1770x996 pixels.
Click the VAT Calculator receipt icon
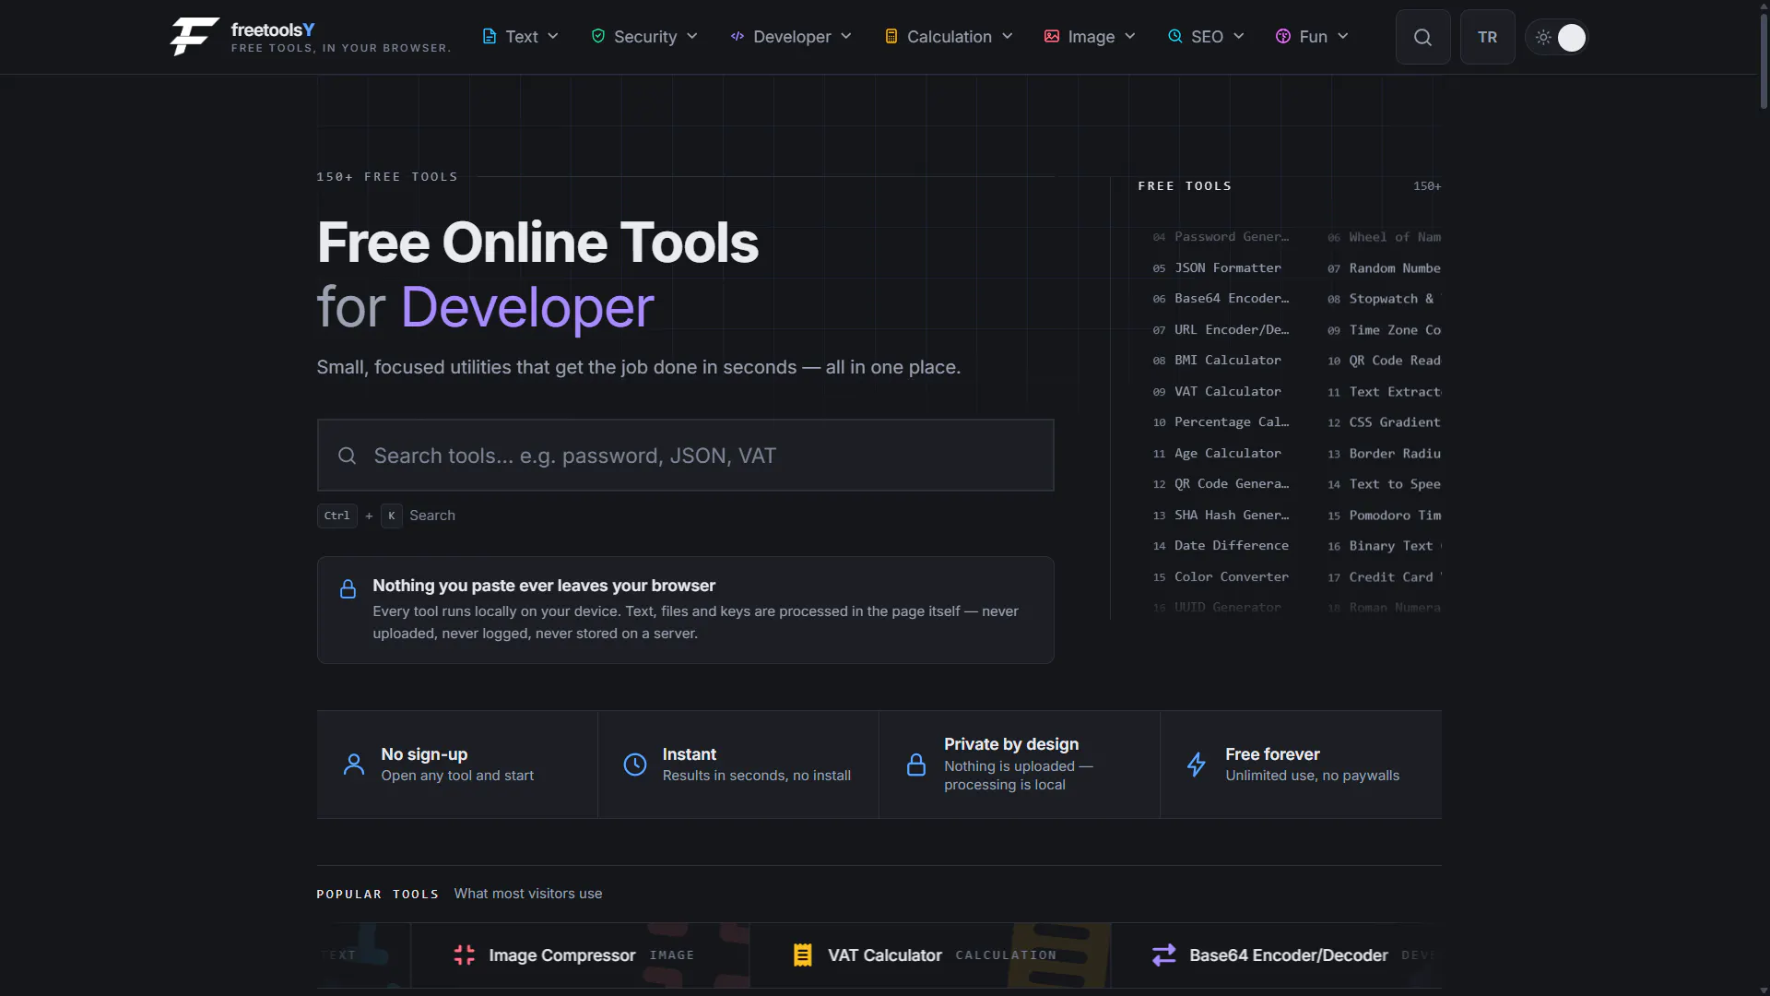pos(803,955)
